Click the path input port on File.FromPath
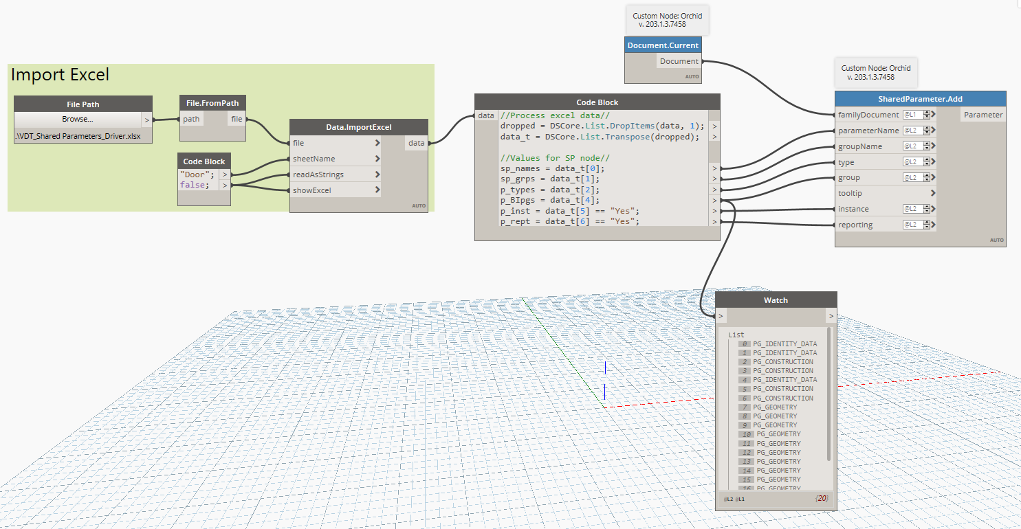 coord(191,118)
